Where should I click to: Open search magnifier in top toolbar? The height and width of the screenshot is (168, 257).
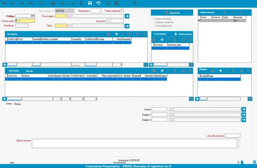point(42,3)
